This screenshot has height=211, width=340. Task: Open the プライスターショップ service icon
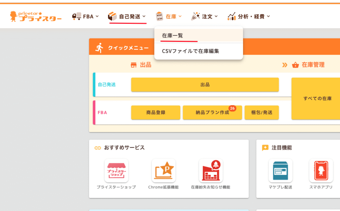[116, 171]
